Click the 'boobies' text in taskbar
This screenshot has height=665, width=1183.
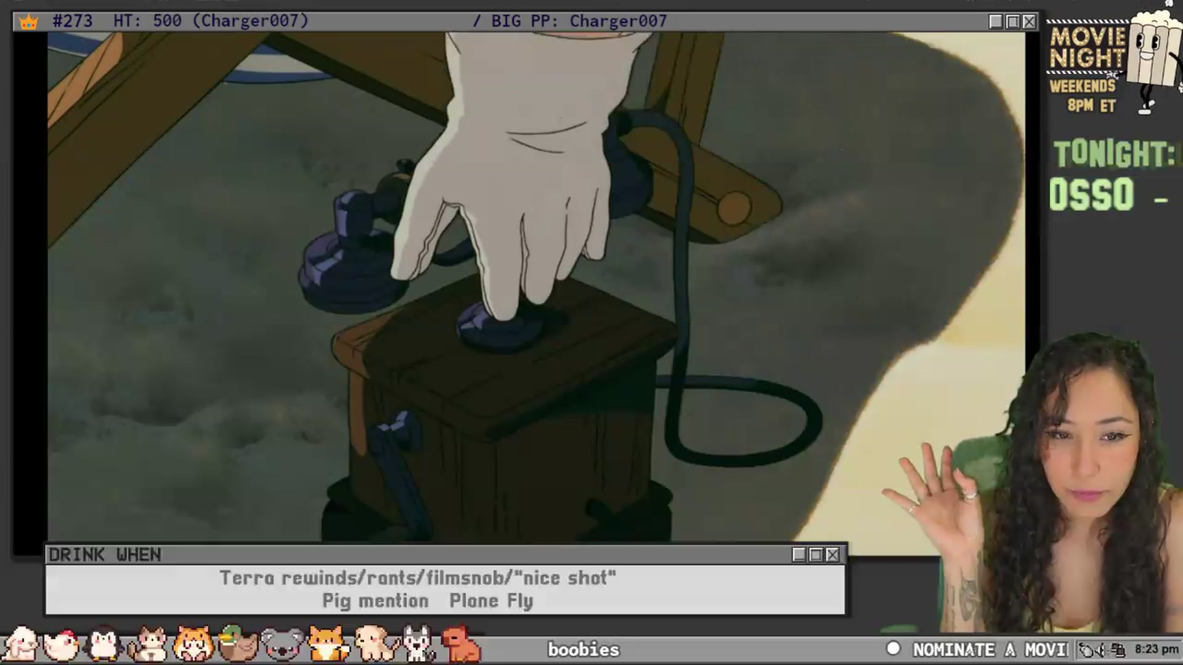coord(583,650)
